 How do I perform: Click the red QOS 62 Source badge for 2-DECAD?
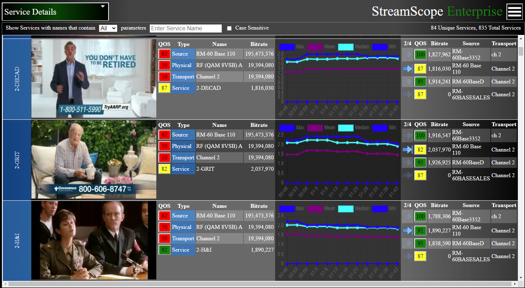pyautogui.click(x=164, y=54)
